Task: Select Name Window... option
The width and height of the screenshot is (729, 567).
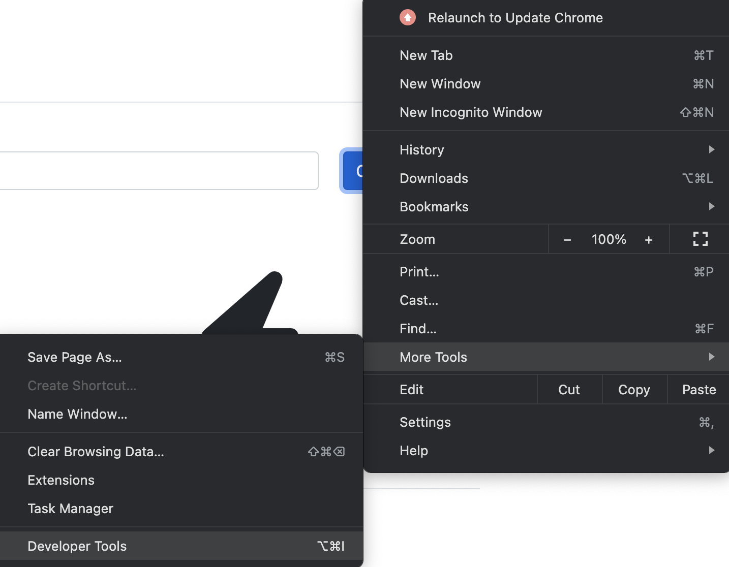Action: click(181, 414)
